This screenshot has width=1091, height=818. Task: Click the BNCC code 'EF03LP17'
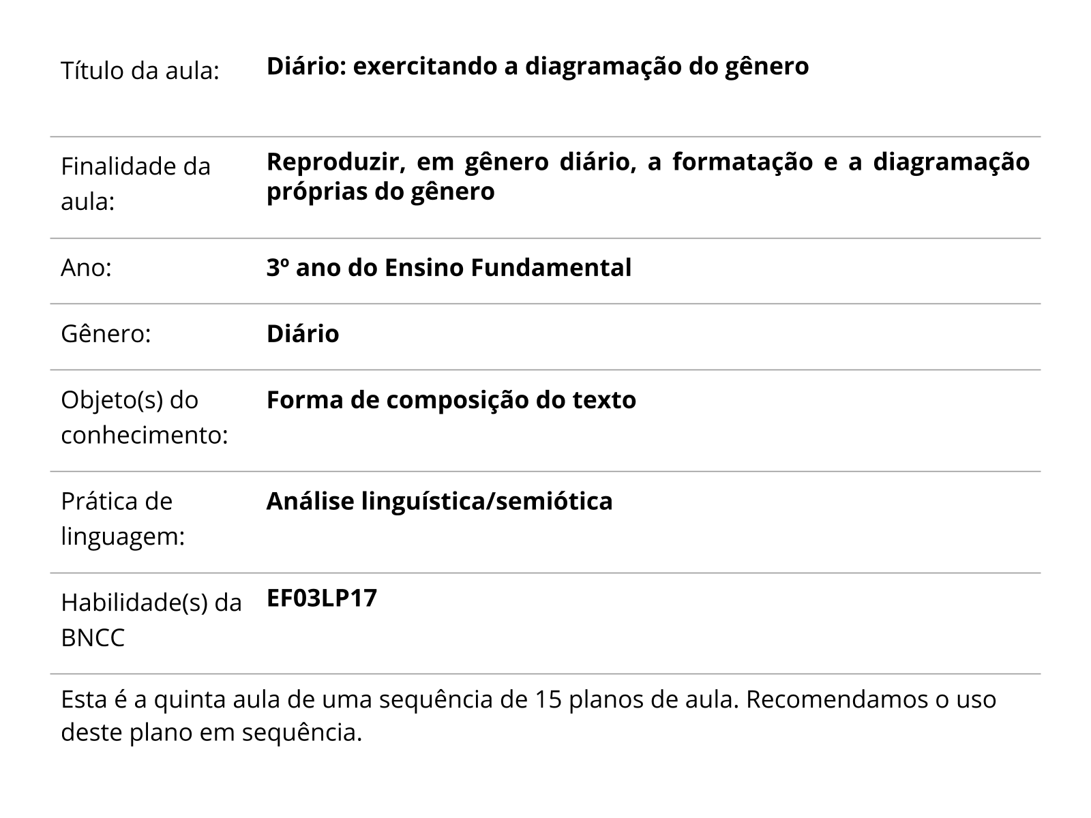321,599
